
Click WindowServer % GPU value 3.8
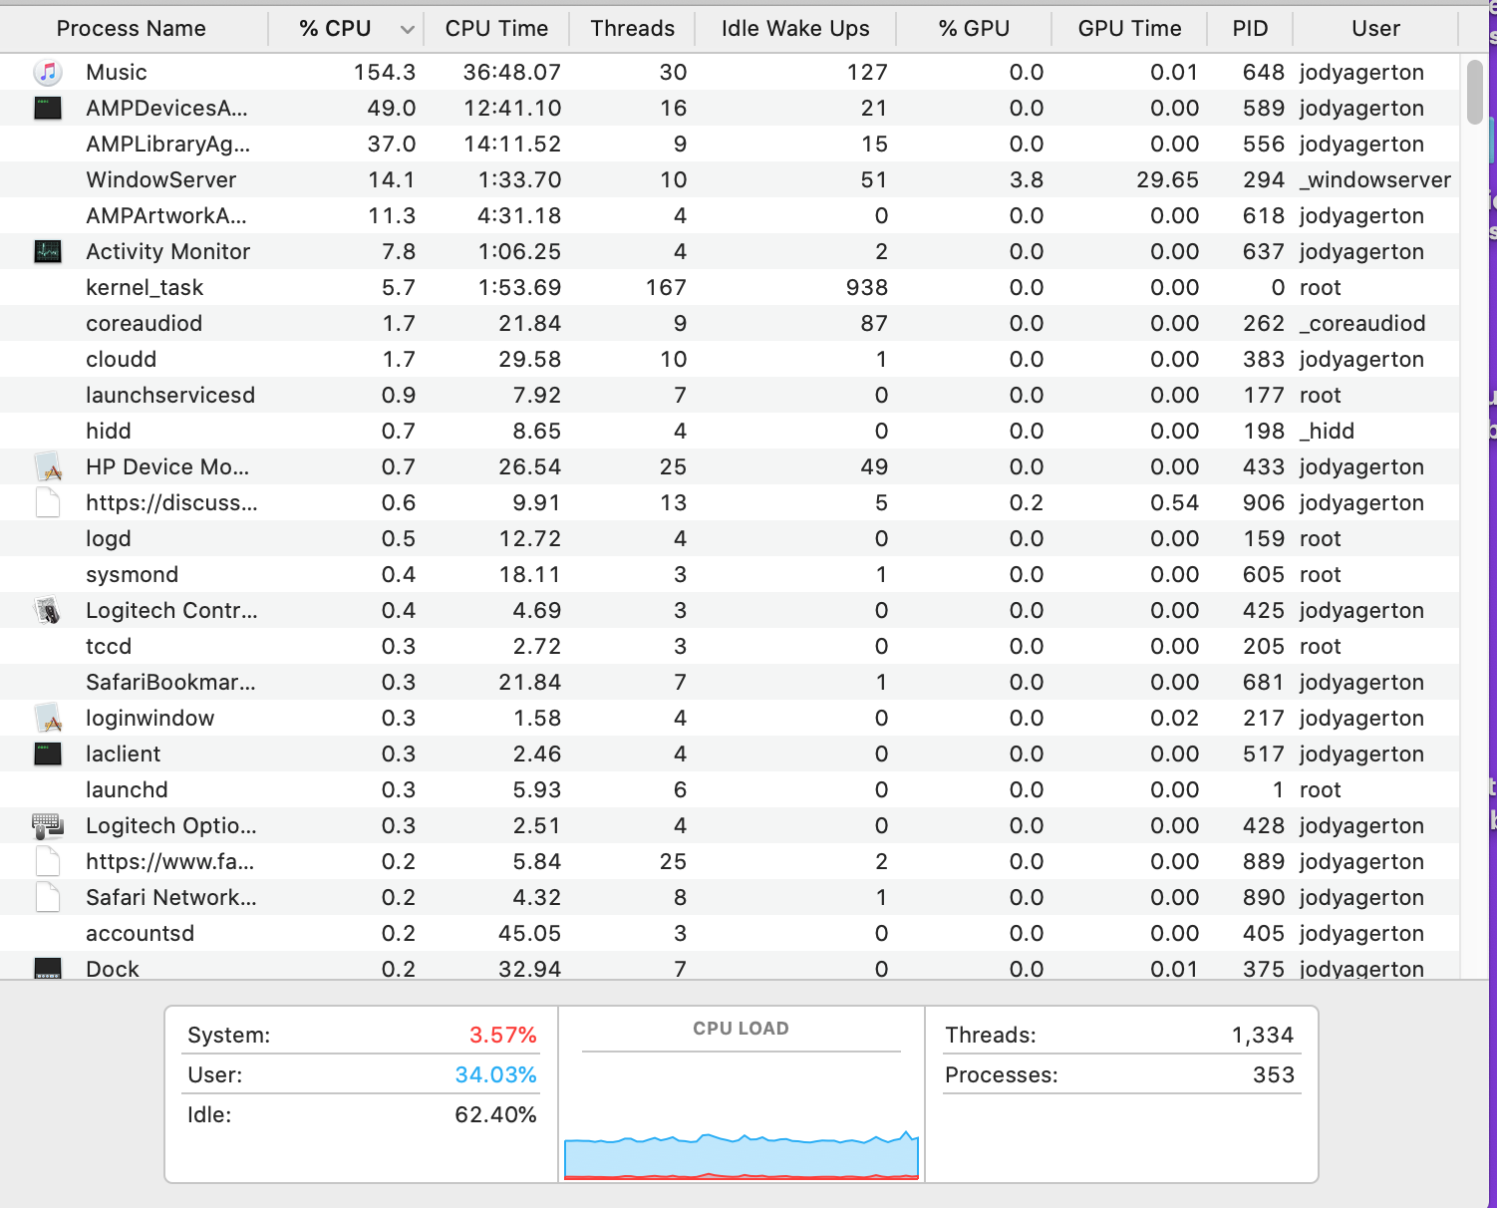[x=1027, y=179]
